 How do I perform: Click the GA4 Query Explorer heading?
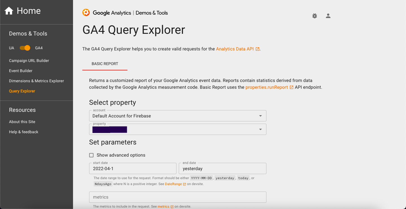[134, 30]
